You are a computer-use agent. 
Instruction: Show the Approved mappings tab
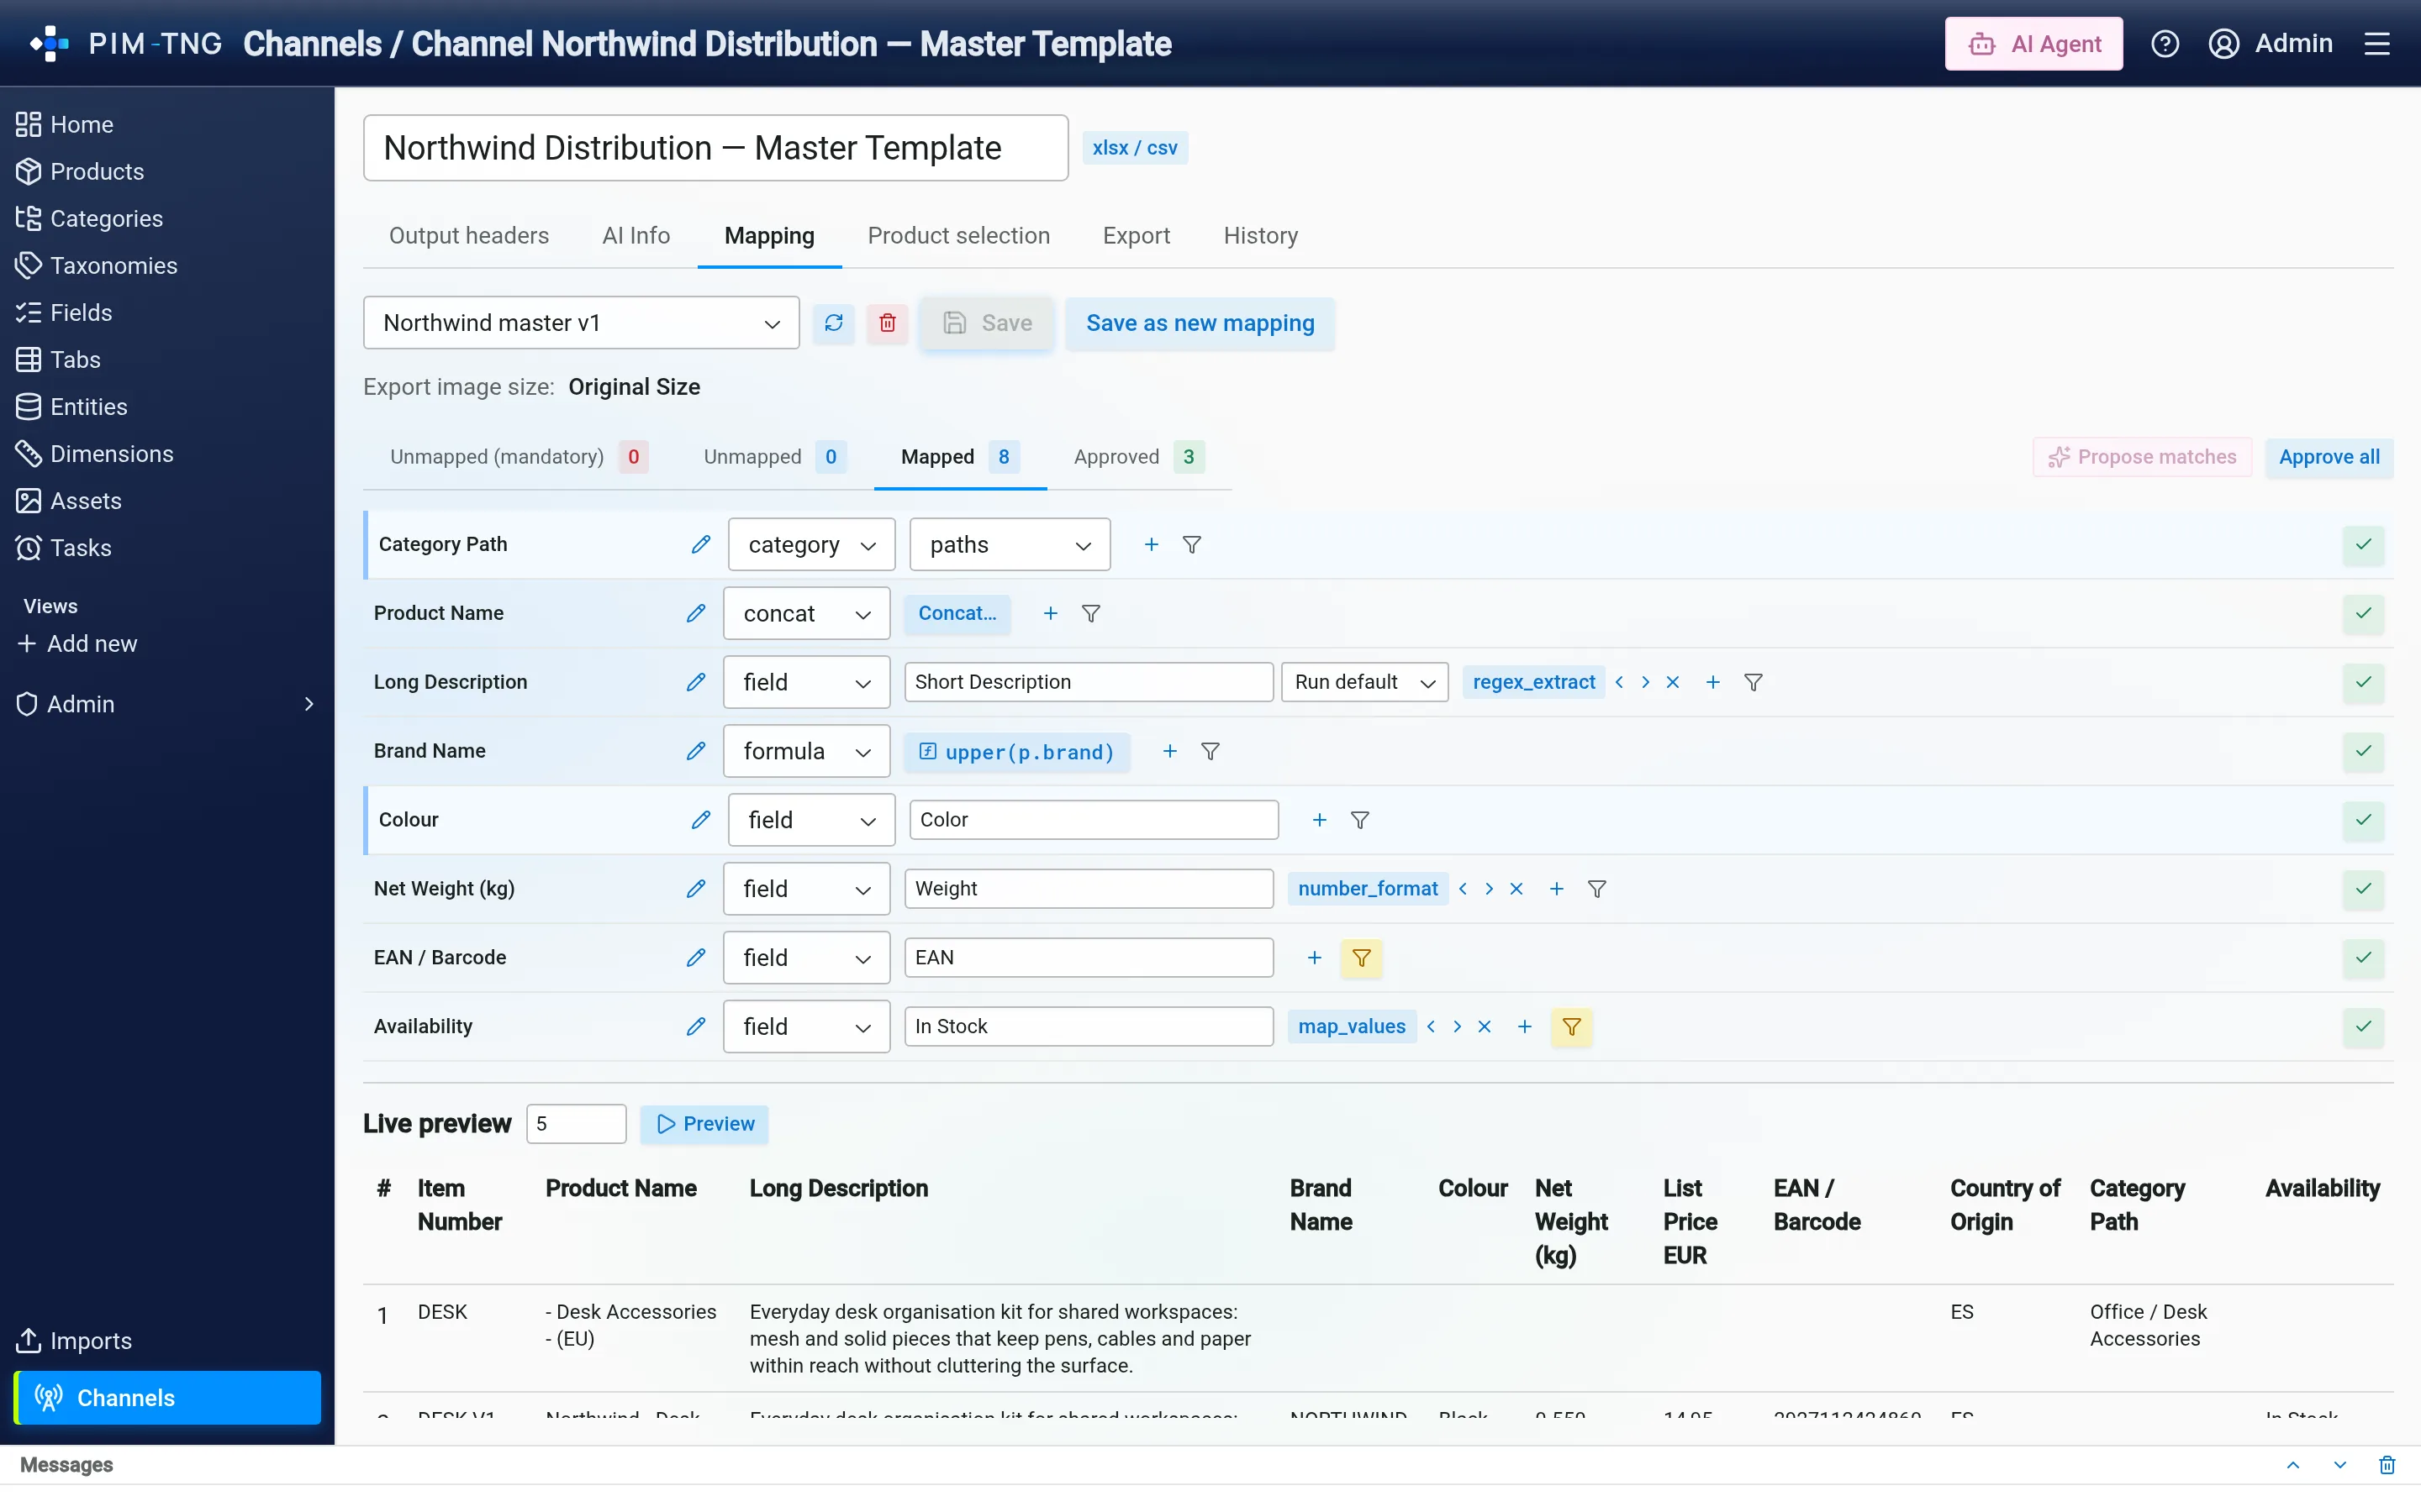tap(1138, 457)
